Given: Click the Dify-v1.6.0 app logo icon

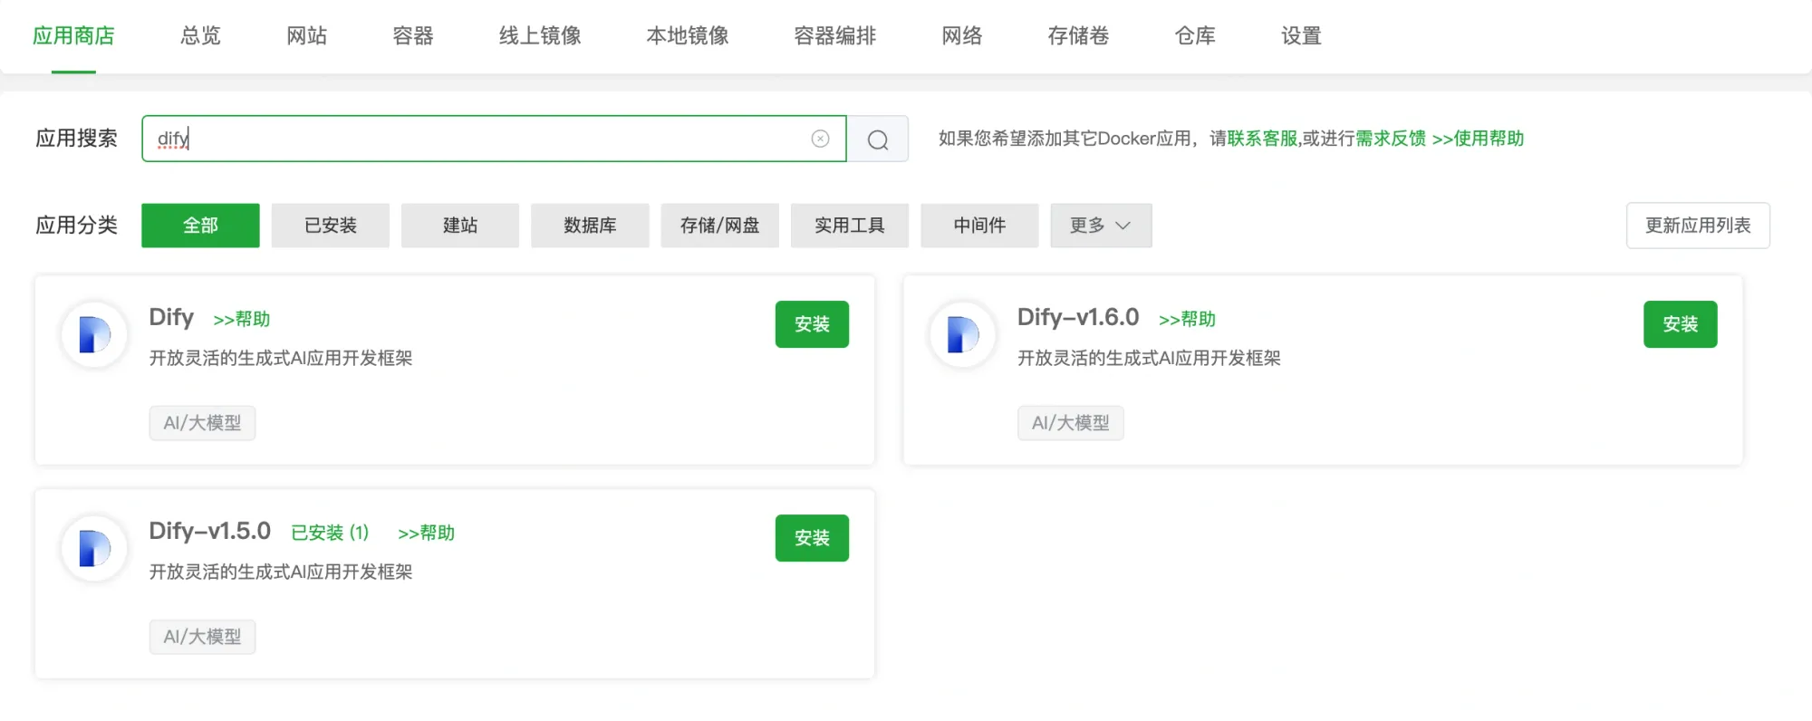Looking at the screenshot, I should tap(962, 334).
